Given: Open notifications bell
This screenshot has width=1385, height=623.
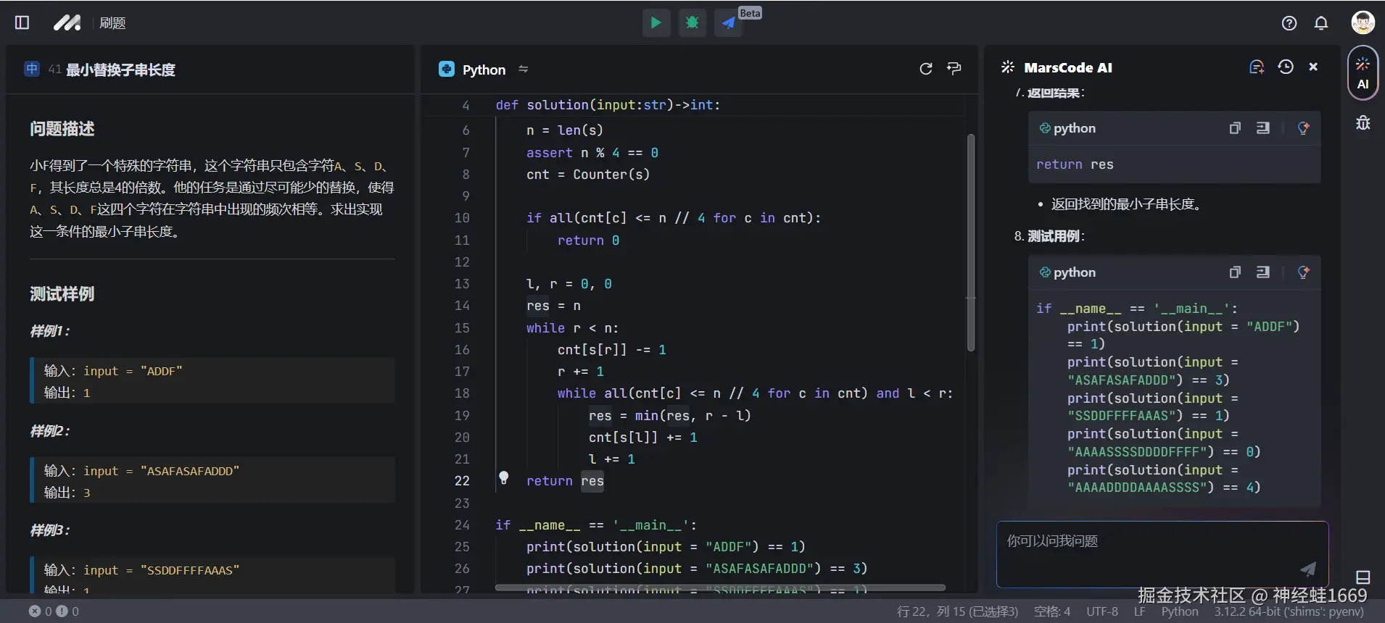Looking at the screenshot, I should pos(1321,23).
